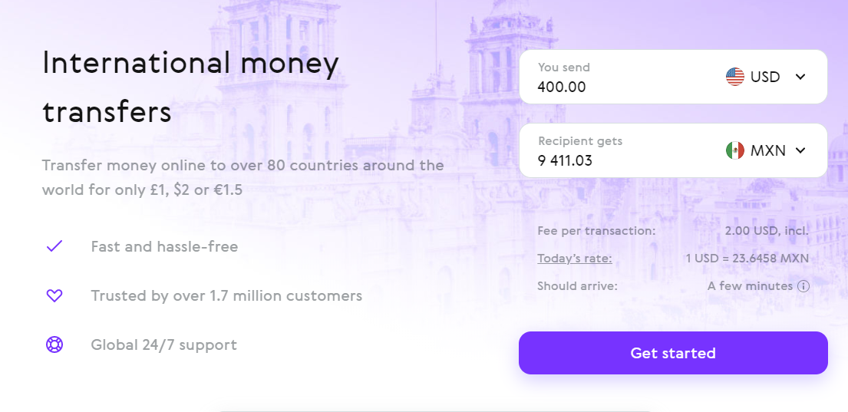
Task: Click the Global 24/7 support text
Action: tap(164, 344)
